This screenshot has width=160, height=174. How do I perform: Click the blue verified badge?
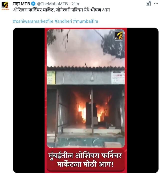coord(33,4)
